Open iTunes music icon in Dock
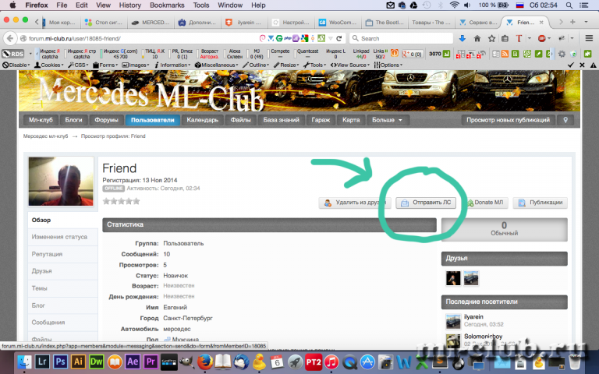Image resolution: width=599 pixels, height=374 pixels. coord(331,362)
